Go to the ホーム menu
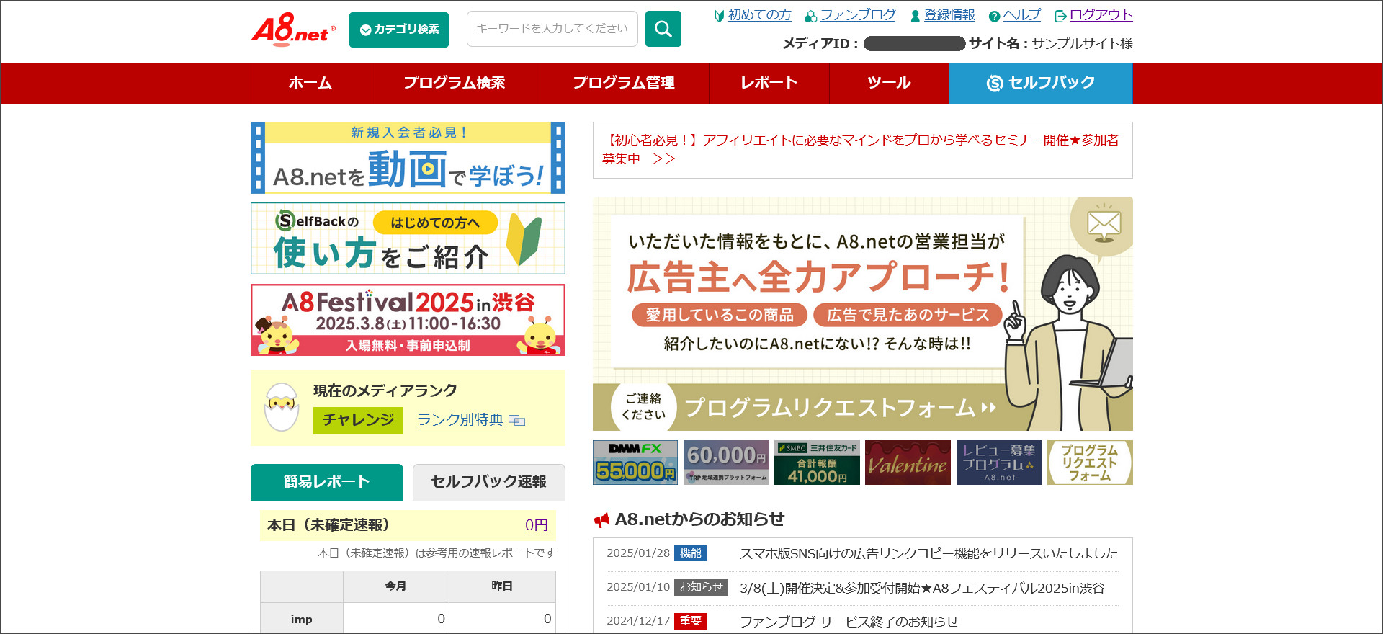 pos(310,84)
